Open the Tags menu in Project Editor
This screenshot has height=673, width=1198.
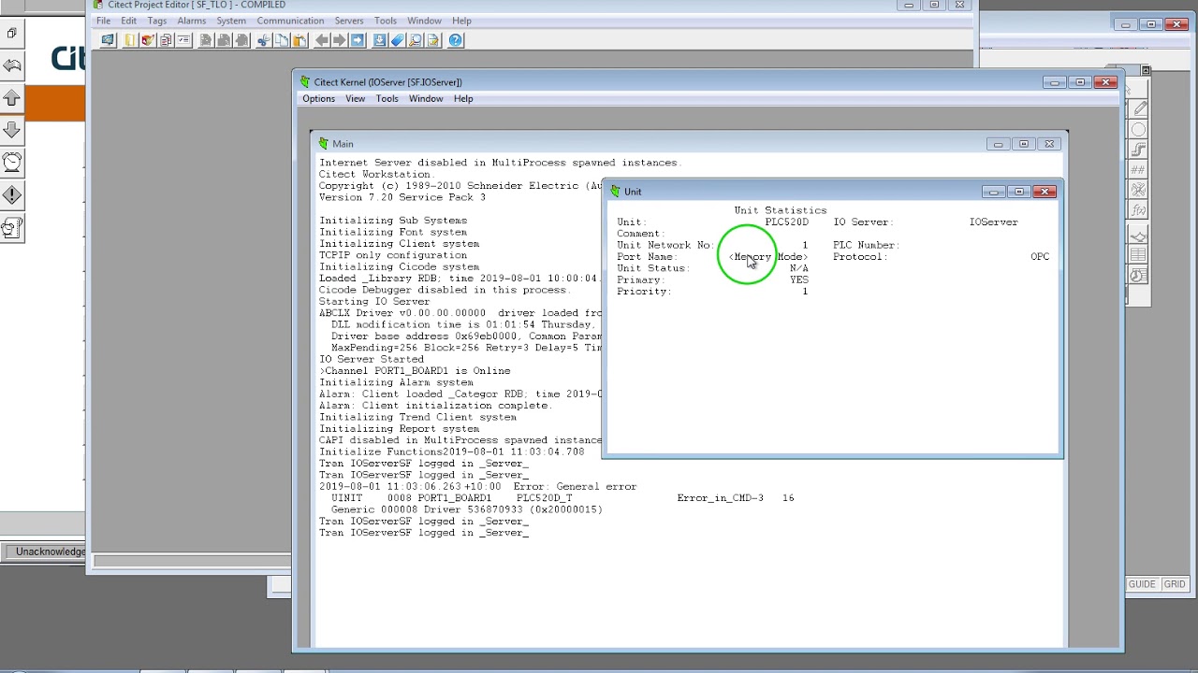point(156,21)
